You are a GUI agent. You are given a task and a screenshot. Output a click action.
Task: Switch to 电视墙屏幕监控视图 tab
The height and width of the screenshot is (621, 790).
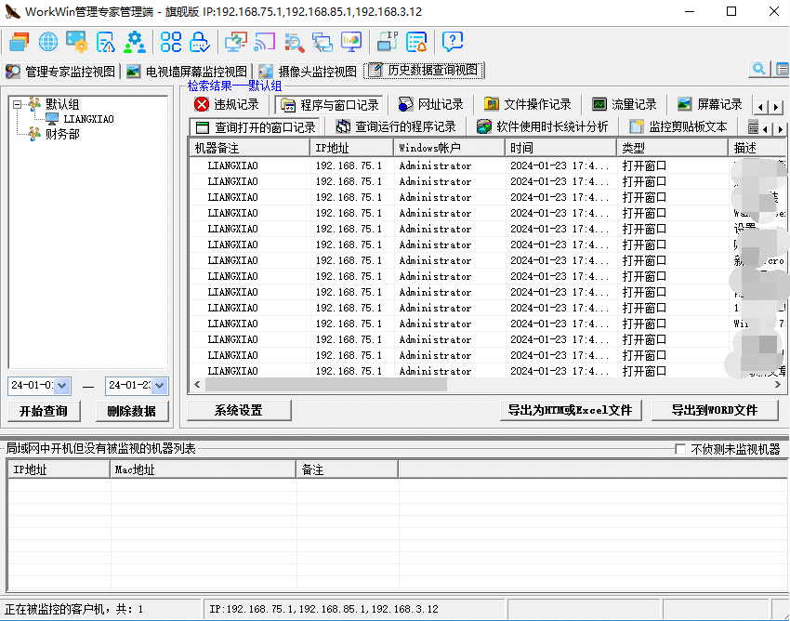click(187, 72)
